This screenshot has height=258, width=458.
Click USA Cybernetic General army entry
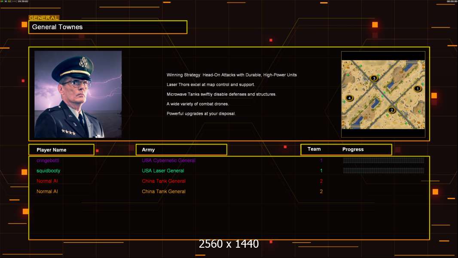pos(168,160)
